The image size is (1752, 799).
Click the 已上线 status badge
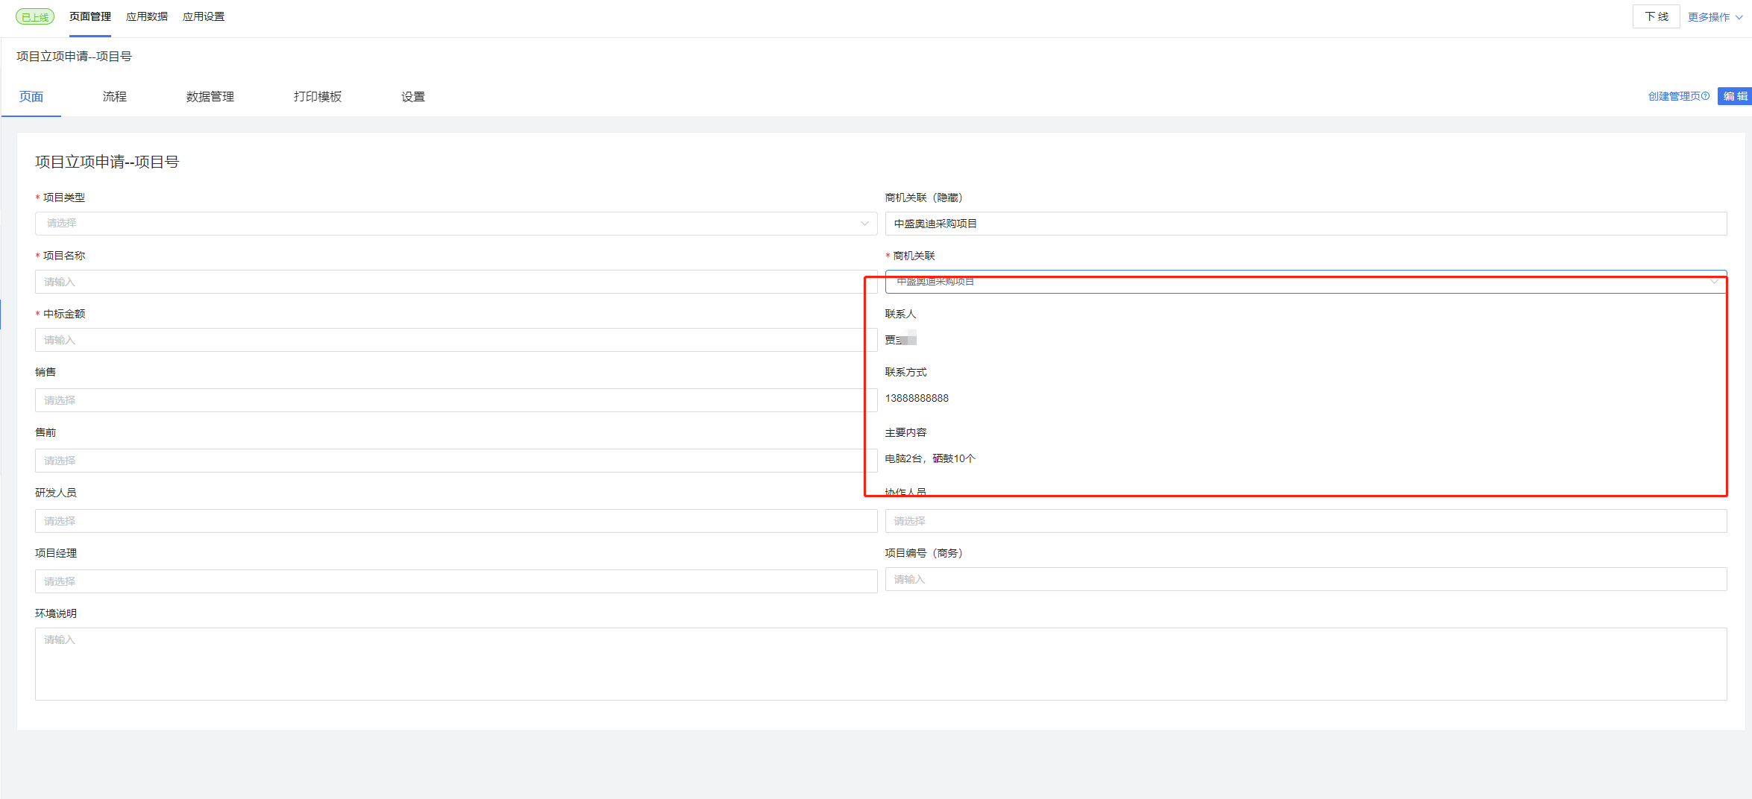point(35,17)
